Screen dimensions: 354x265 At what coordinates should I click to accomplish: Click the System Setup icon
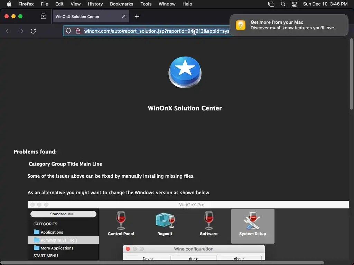(x=253, y=226)
